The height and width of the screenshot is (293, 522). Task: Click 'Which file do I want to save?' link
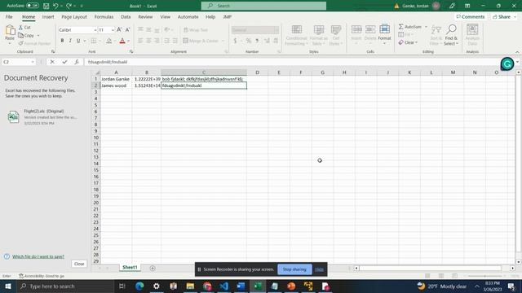[x=38, y=256]
